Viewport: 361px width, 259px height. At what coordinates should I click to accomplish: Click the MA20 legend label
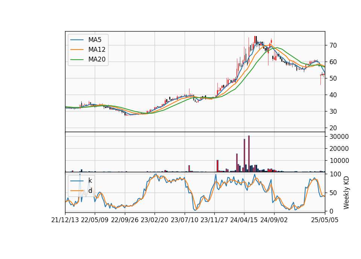97,59
